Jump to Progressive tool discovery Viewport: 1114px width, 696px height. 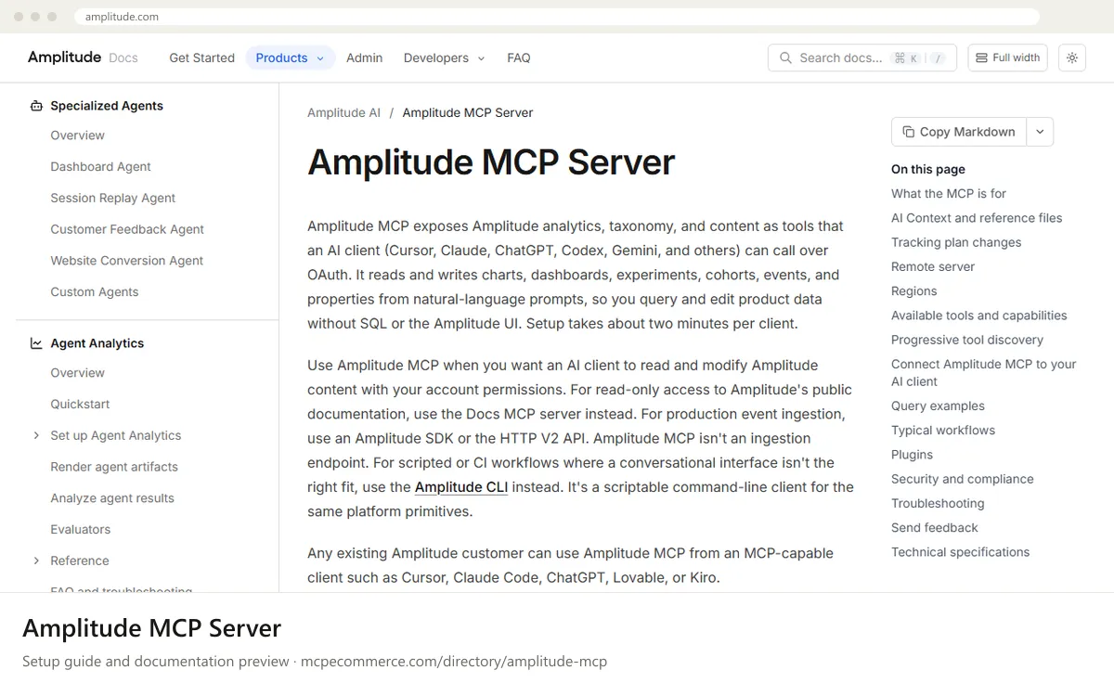(x=967, y=340)
